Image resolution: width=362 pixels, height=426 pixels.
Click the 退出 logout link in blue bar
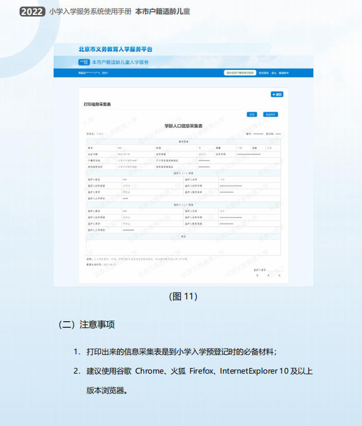[x=274, y=73]
